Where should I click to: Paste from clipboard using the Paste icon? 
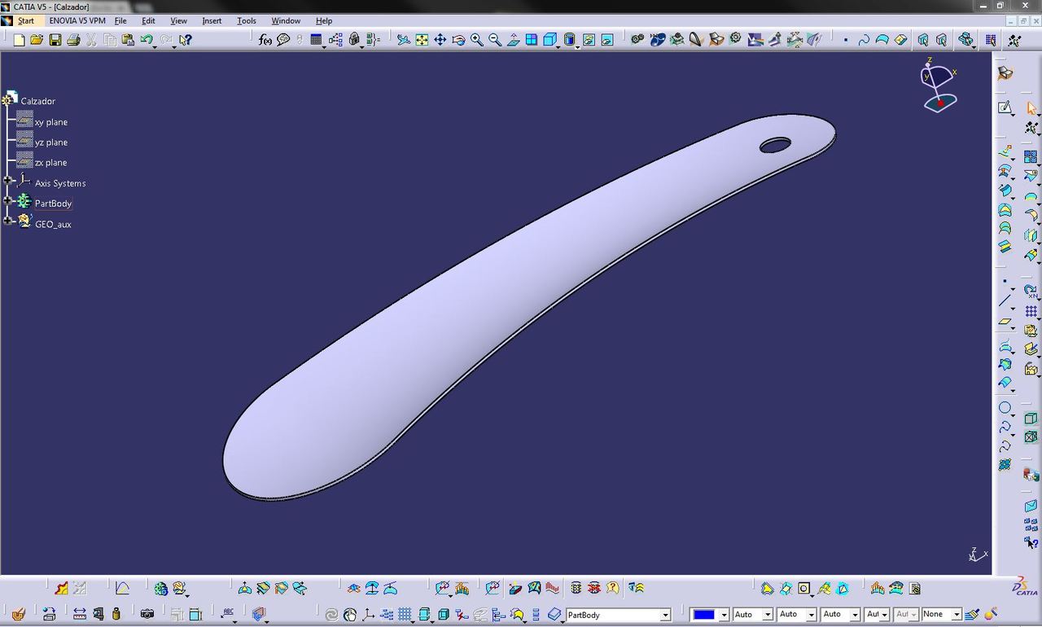coord(128,39)
